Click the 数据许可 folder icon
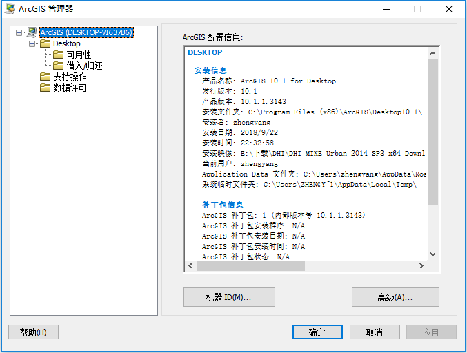The height and width of the screenshot is (353, 467). coord(46,88)
